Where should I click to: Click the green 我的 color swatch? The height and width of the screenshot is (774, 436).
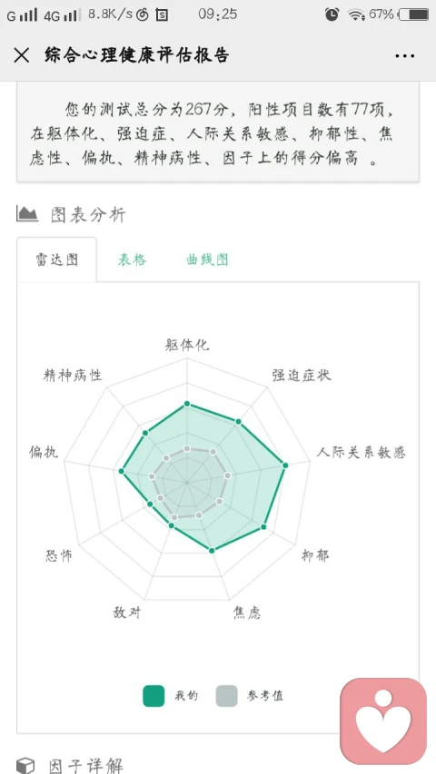tap(154, 696)
